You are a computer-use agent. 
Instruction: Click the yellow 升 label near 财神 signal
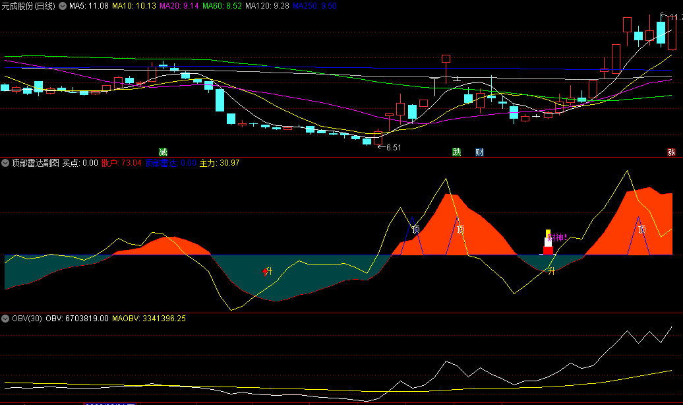551,271
